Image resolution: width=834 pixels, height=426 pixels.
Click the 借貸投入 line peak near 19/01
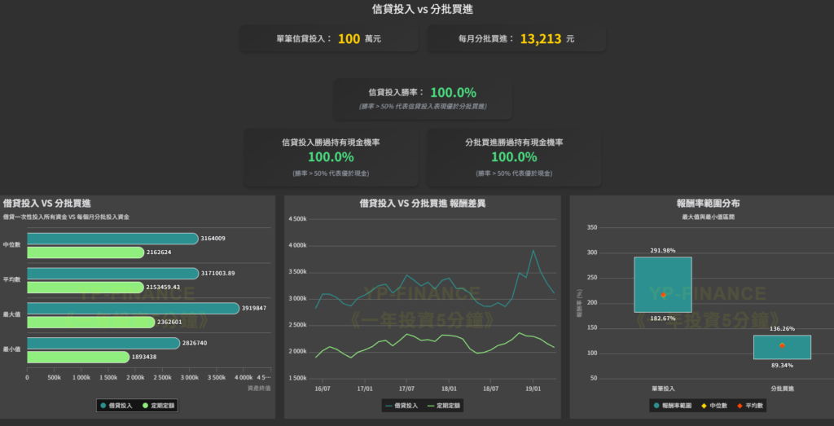click(533, 251)
